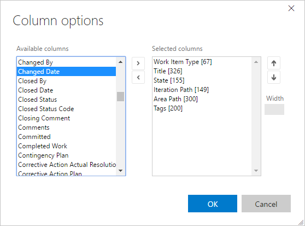The width and height of the screenshot is (305, 226).
Task: Click the dialog resize grip corner
Action: (301, 222)
